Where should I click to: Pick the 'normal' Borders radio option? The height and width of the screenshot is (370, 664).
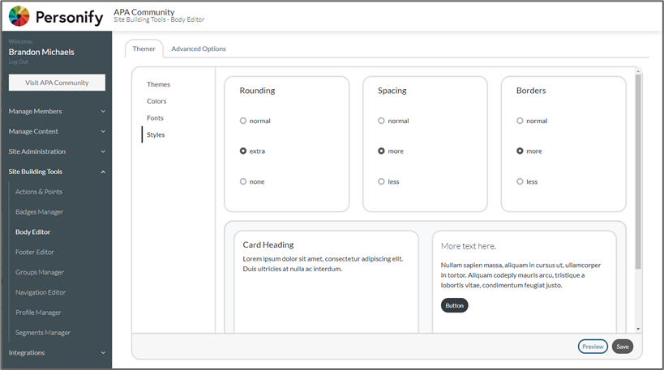click(520, 121)
